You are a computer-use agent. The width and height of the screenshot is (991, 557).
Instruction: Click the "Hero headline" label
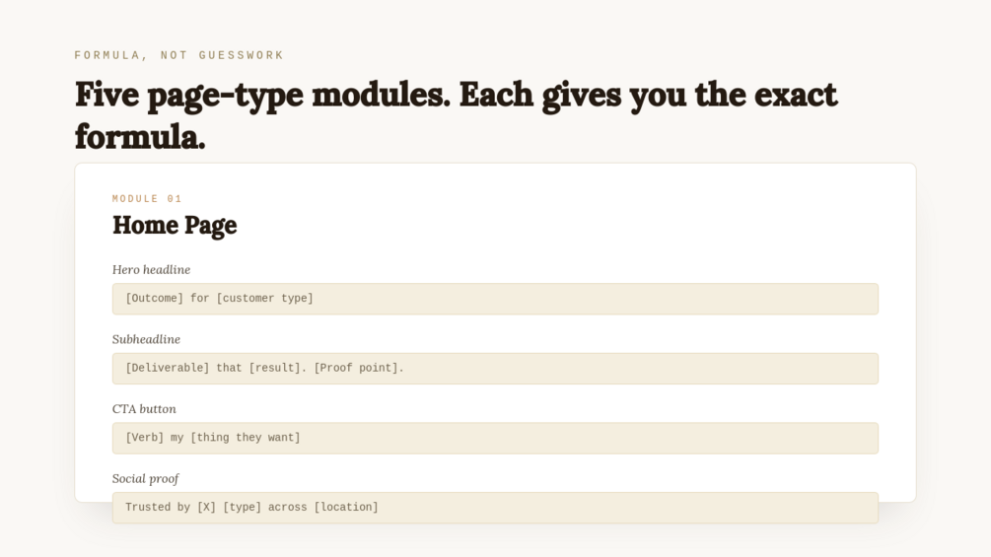[x=151, y=270]
